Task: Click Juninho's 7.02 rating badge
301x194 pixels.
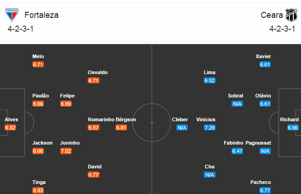Action: click(x=66, y=151)
